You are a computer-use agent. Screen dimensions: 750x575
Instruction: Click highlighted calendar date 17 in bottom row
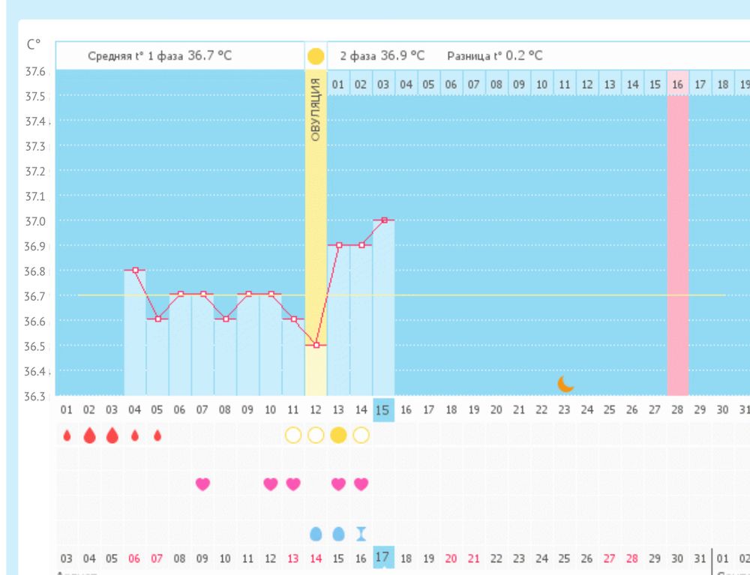[x=383, y=558]
